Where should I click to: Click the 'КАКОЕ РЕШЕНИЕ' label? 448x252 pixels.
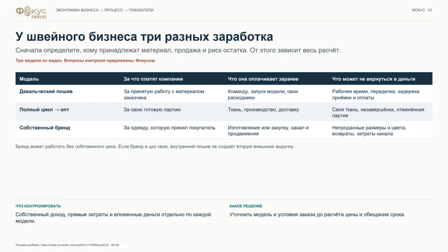(246, 206)
